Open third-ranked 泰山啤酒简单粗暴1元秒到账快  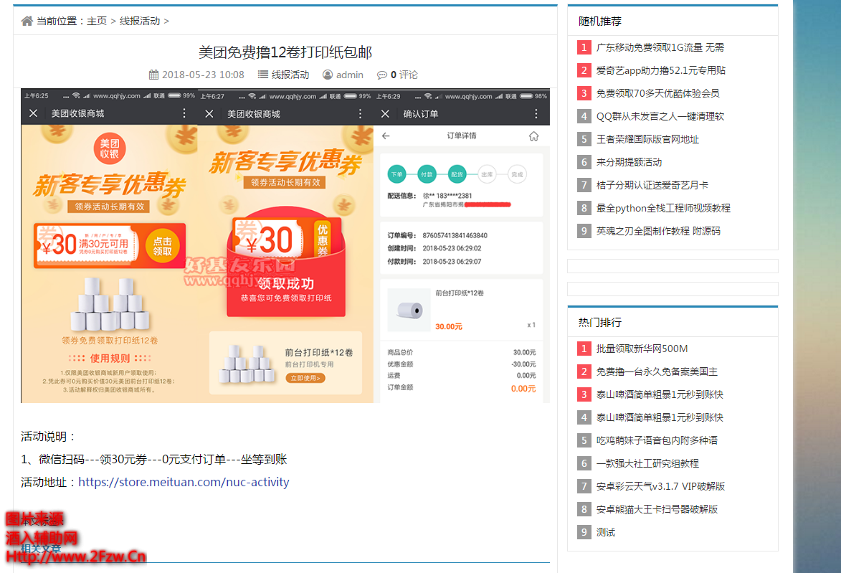coord(660,394)
